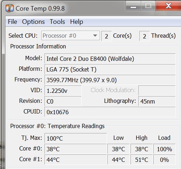The width and height of the screenshot is (181, 169).
Task: Open the Help menu
Action: [76, 22]
